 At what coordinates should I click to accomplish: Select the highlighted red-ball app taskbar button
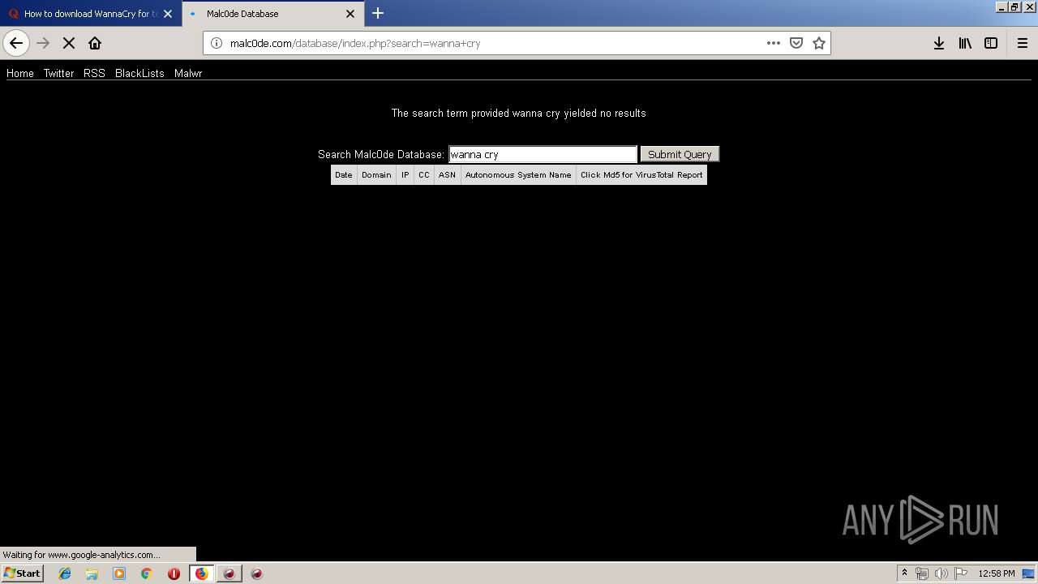229,573
